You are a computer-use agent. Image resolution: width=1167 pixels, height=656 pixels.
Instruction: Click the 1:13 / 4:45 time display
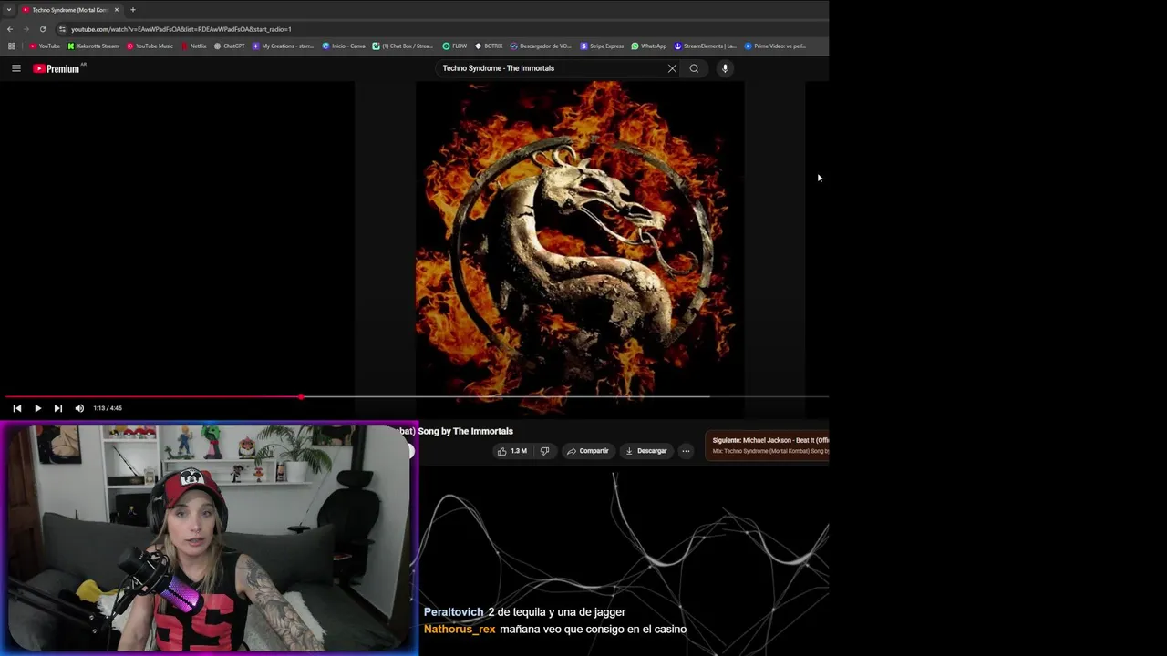tap(108, 408)
